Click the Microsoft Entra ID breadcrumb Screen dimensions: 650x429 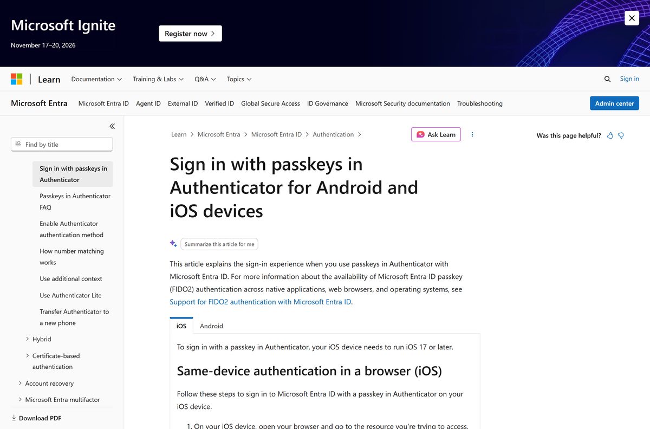pos(276,134)
